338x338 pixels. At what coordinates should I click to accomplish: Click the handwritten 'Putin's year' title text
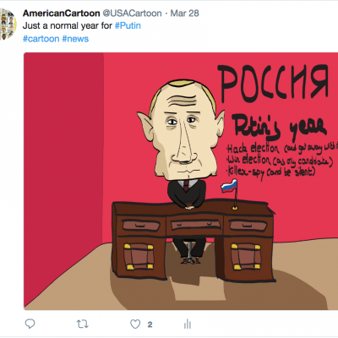point(279,127)
